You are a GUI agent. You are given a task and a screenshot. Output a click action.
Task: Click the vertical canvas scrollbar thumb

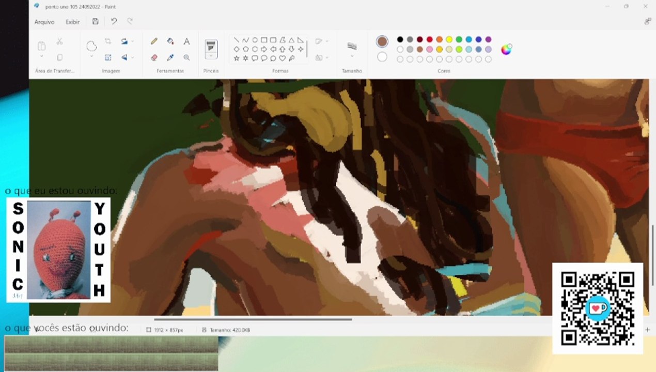click(653, 255)
